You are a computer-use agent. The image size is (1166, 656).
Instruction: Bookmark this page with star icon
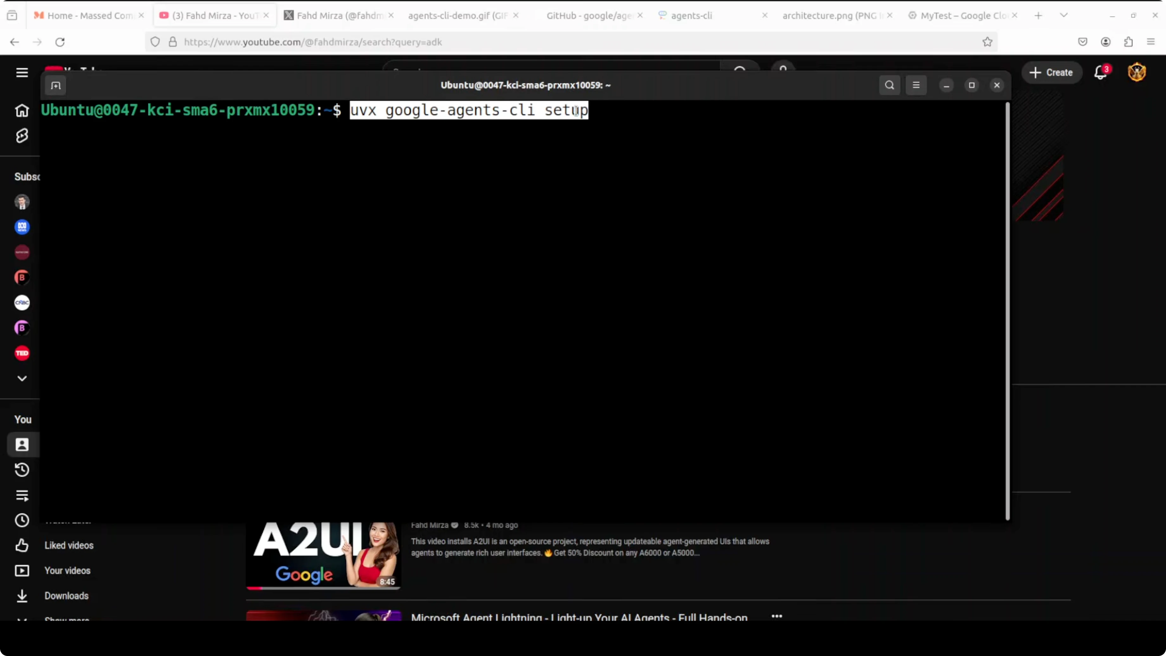tap(987, 42)
